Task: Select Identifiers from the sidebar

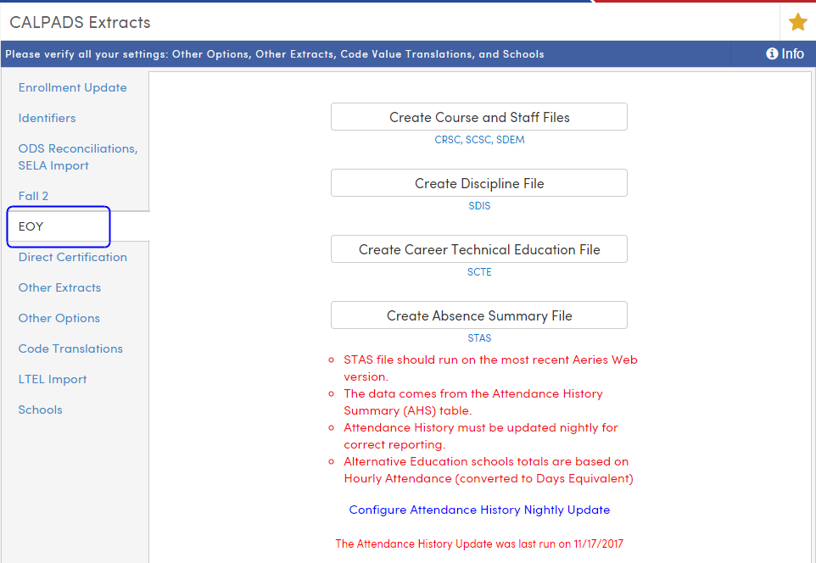Action: pos(47,117)
